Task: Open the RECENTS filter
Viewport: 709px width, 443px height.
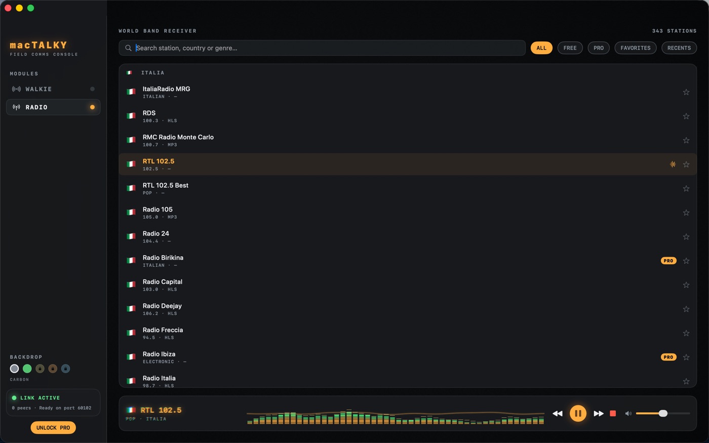Action: [x=679, y=48]
